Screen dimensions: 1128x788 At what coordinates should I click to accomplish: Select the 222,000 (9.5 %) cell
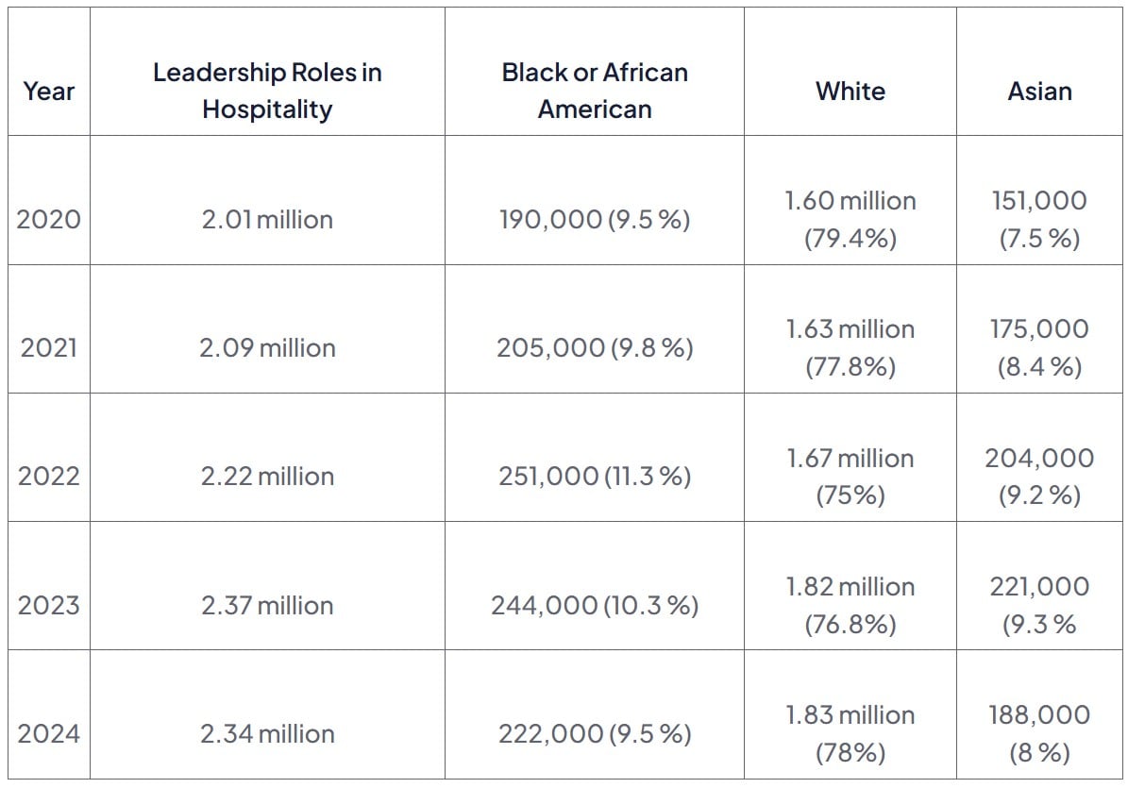(595, 733)
